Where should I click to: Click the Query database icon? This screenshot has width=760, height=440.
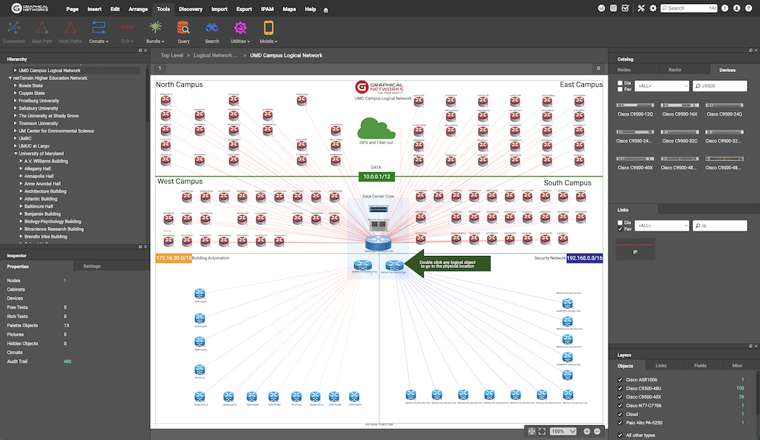183,28
